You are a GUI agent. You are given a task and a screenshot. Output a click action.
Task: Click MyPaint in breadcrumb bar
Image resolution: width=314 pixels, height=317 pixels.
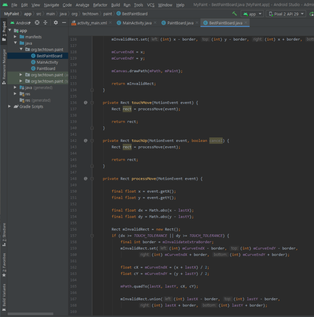[x=11, y=14]
